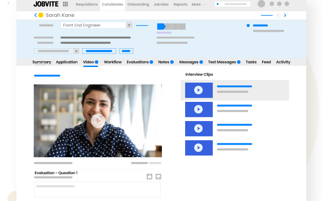Switch to the Application tab
Screen dimensions: 322x201
click(67, 62)
